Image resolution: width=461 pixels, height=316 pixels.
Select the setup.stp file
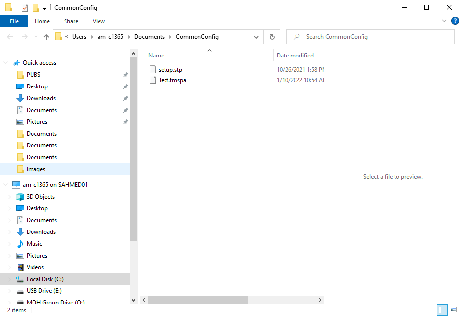pyautogui.click(x=170, y=70)
